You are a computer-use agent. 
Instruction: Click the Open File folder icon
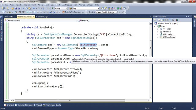(x=13, y=8)
